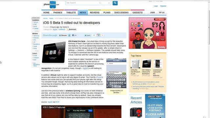Open BlackBerry in the Brands sidebar
210x118 pixels.
36,44
